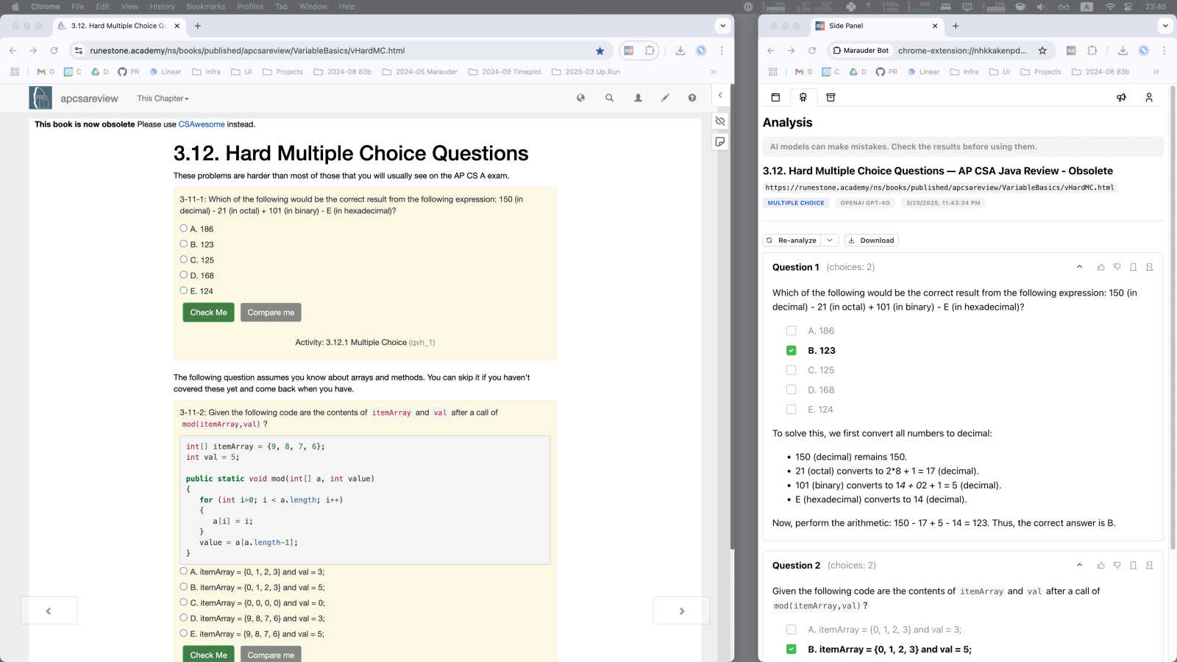Click the Download button in Analysis panel

click(x=871, y=241)
